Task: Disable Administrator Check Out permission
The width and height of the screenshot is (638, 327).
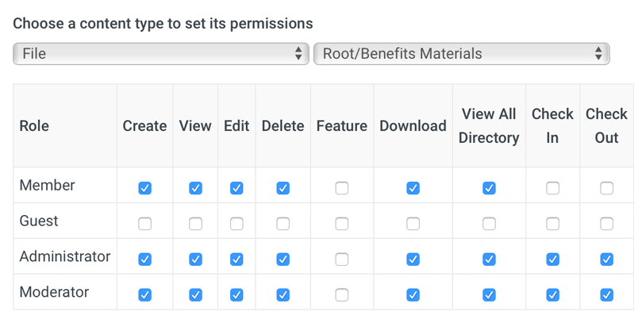Action: click(x=606, y=260)
